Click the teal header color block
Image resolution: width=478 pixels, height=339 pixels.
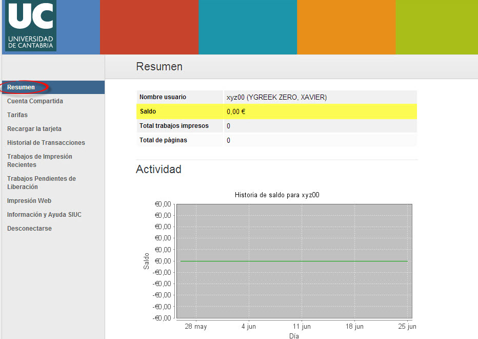(248, 27)
